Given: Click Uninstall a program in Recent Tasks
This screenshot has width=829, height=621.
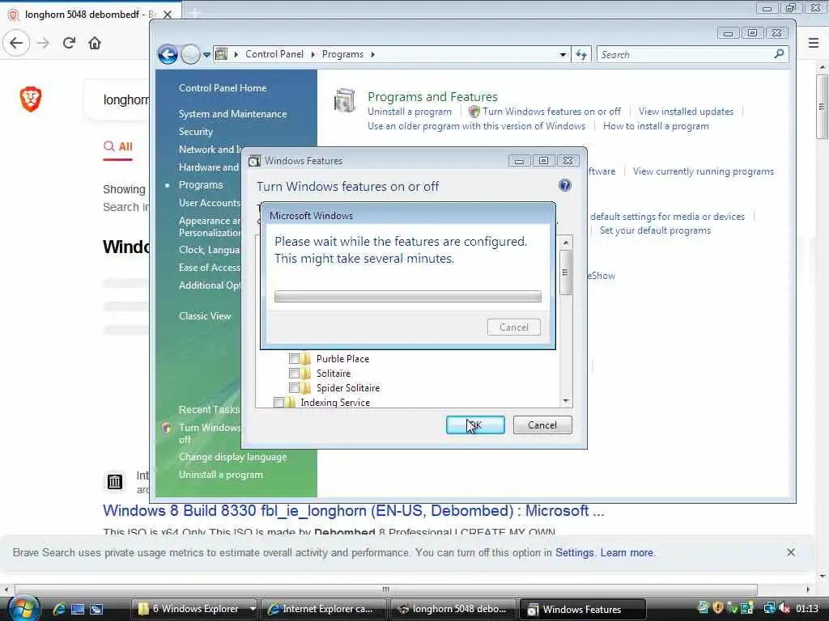Looking at the screenshot, I should point(220,474).
